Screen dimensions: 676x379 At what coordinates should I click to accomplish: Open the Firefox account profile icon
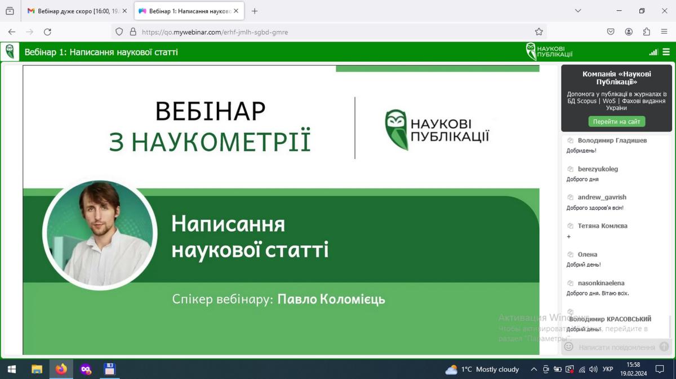pyautogui.click(x=629, y=32)
